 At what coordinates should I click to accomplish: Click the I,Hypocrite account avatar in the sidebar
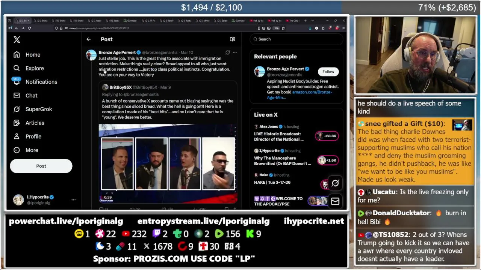pyautogui.click(x=18, y=200)
